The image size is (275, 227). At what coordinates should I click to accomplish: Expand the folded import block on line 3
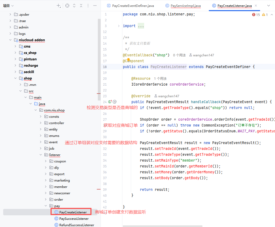point(119,26)
